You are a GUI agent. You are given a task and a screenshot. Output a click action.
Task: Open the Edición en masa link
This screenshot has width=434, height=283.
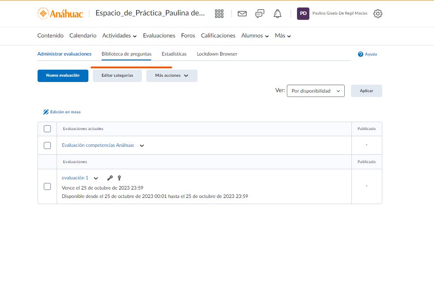62,112
